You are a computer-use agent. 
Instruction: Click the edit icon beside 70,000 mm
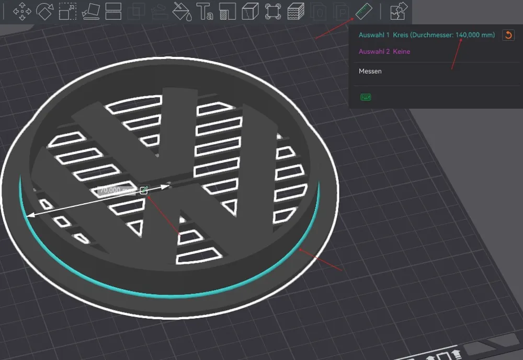(144, 190)
